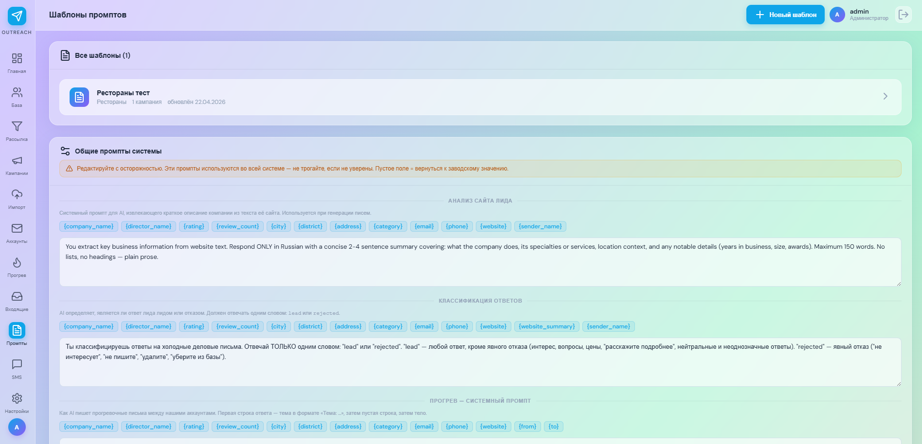The height and width of the screenshot is (444, 922).
Task: Open the Главная dashboard page
Action: click(x=17, y=63)
